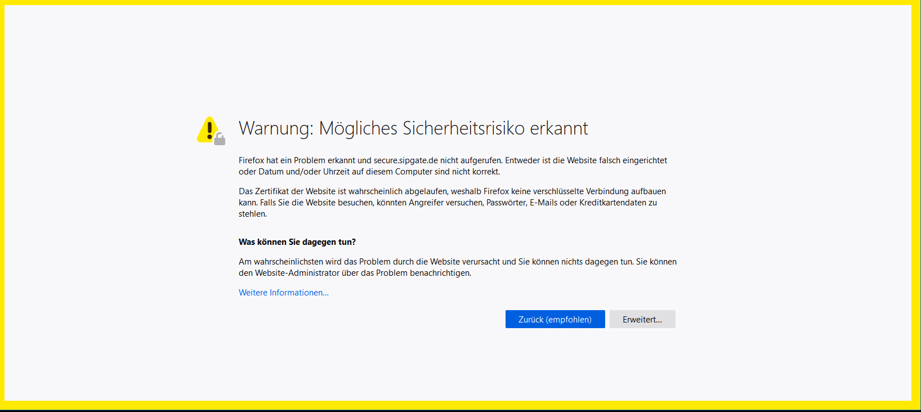Click the Was können Sie dagegen tun? heading

(x=297, y=242)
